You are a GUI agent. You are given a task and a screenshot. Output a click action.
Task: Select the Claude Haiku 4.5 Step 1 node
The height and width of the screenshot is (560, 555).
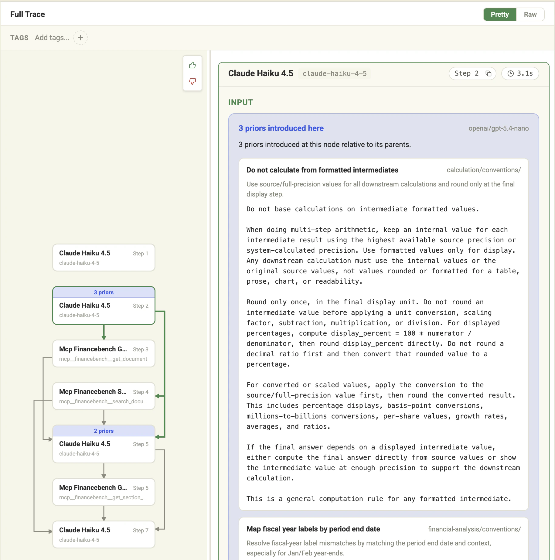104,258
